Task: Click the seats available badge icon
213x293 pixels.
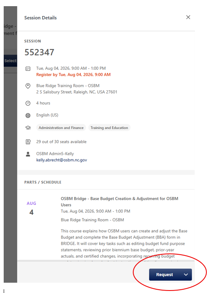Action: [x=28, y=142]
